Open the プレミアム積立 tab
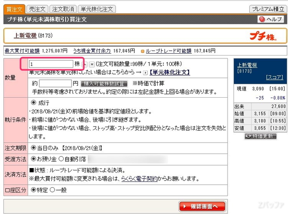288x214 pixels. [x=268, y=9]
